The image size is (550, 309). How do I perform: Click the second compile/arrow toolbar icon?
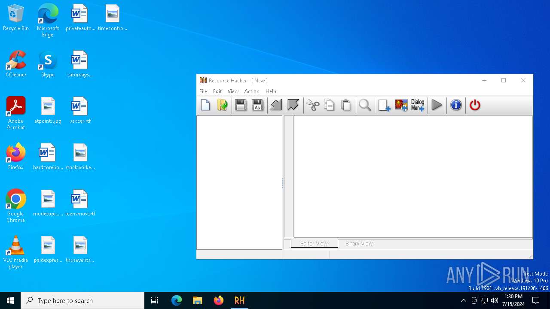(293, 105)
